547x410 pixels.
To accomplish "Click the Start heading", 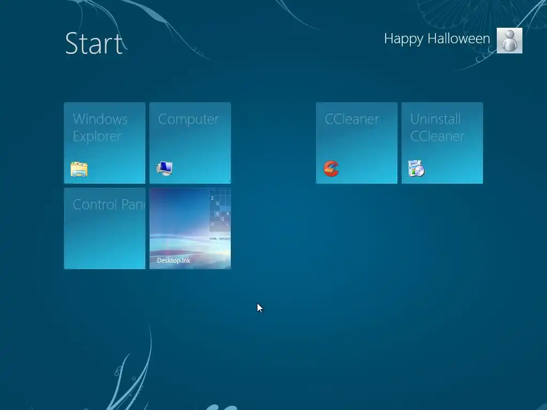I will 94,44.
